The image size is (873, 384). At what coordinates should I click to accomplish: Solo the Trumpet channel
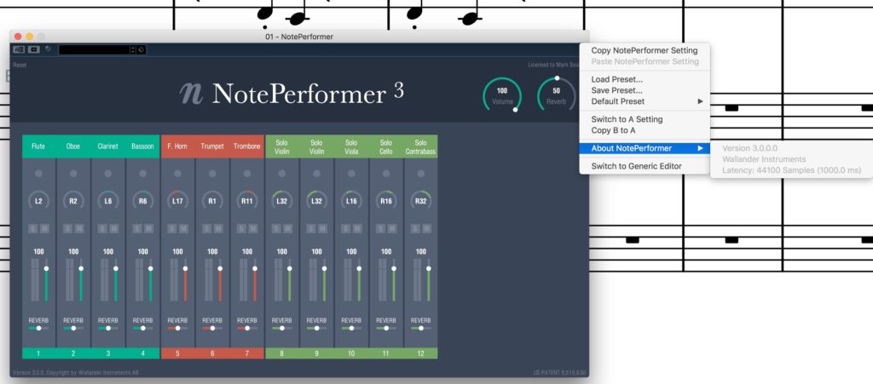point(207,229)
